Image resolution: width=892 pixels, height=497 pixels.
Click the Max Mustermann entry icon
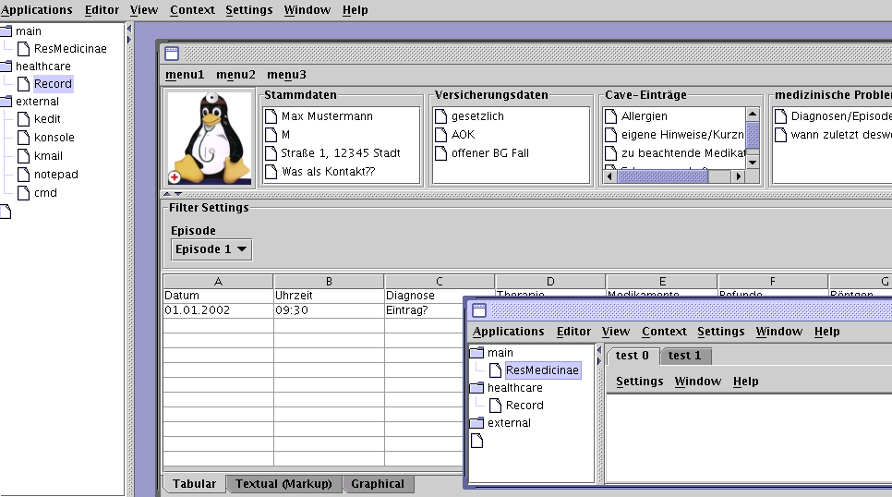pos(271,116)
